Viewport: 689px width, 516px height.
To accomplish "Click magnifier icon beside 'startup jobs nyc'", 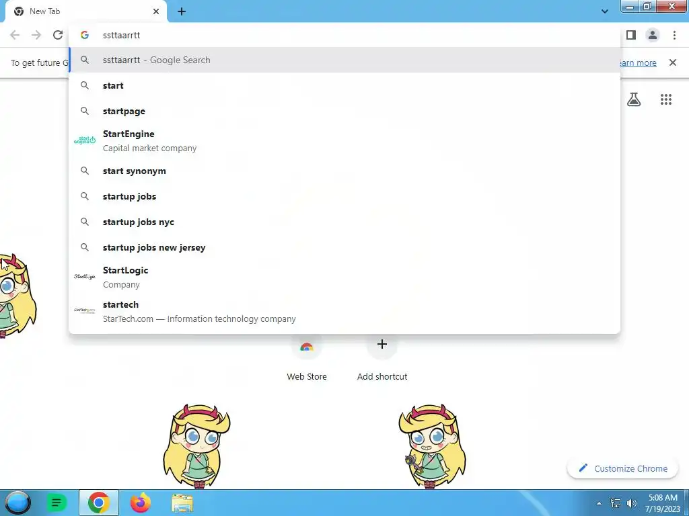I will click(x=85, y=222).
